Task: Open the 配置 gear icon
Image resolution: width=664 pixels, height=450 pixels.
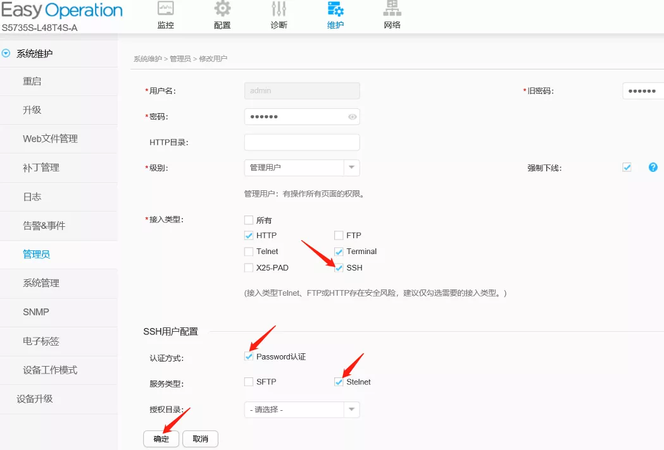Action: pos(222,9)
